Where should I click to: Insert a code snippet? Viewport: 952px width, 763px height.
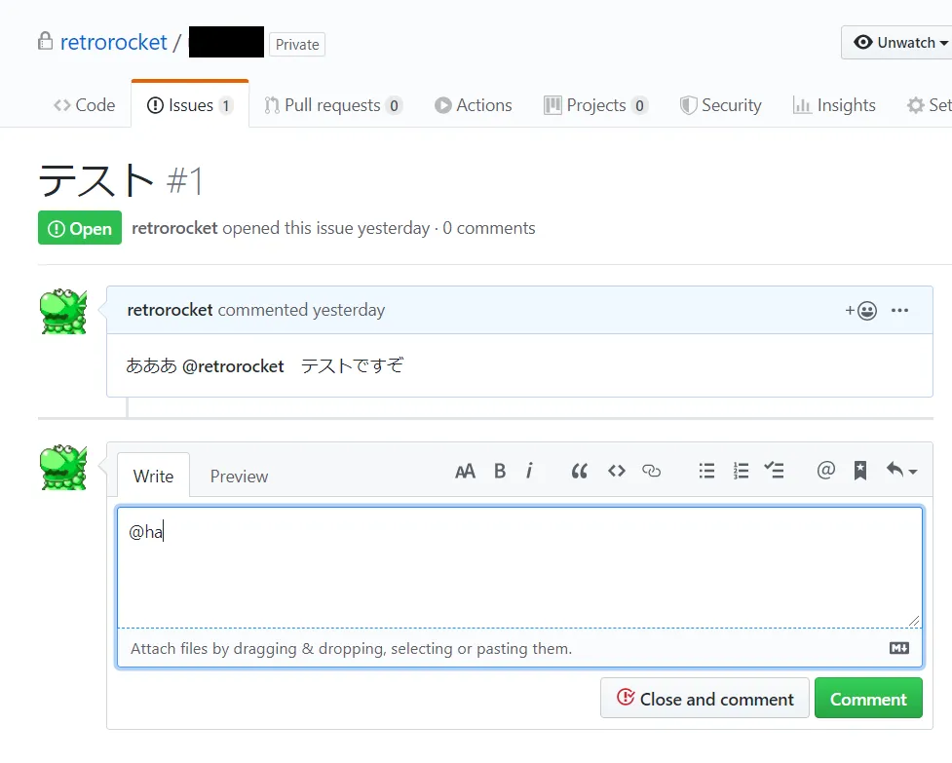click(616, 471)
